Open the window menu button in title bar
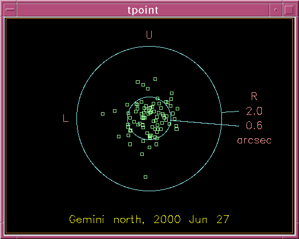The width and height of the screenshot is (299, 239). [x=10, y=10]
